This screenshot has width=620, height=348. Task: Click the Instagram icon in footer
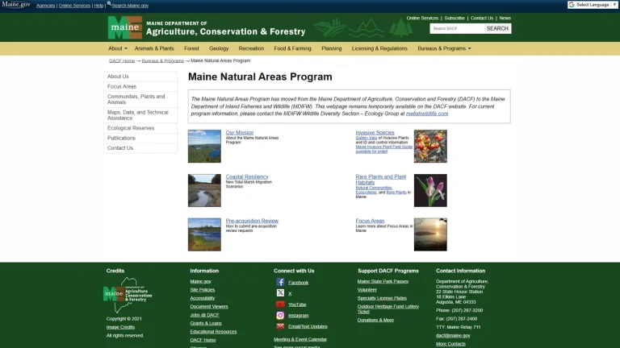280,315
